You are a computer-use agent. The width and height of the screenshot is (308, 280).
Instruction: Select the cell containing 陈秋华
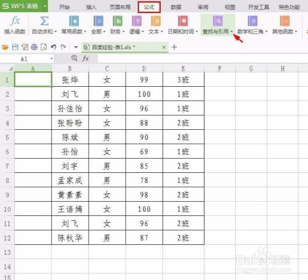pos(70,238)
